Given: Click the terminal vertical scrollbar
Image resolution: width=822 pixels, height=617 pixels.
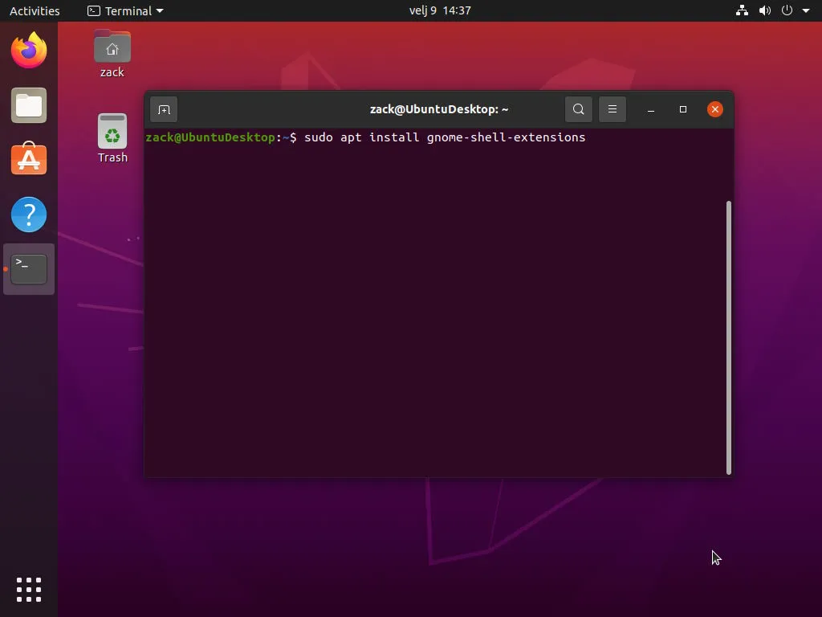Looking at the screenshot, I should [x=729, y=337].
